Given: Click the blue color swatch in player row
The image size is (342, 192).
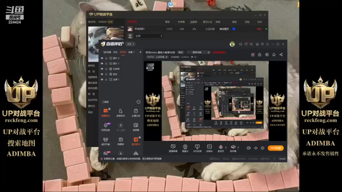Looking at the screenshot, I should pyautogui.click(x=234, y=29).
